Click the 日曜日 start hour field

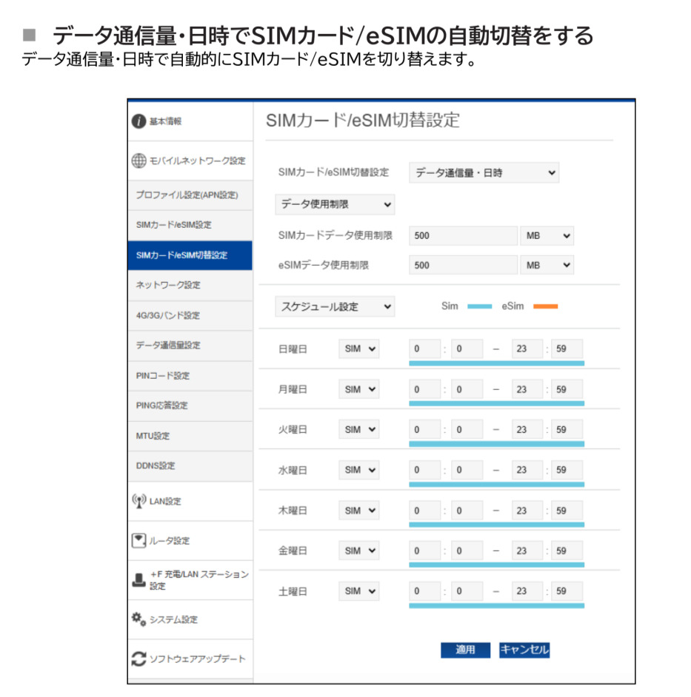click(425, 349)
